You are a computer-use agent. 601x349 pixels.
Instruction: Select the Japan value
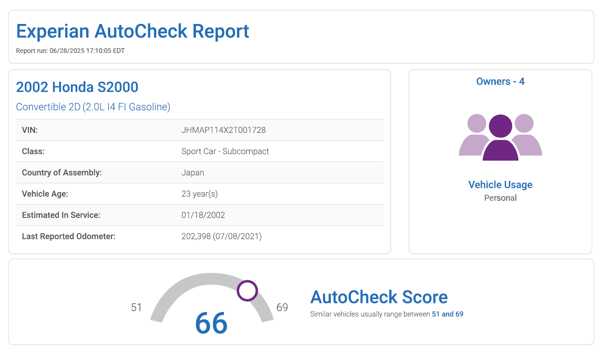pos(193,173)
